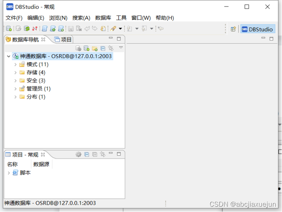Viewport: 282px width, 212px height.
Task: Click the last edit location back arrow icon
Action: [161, 29]
